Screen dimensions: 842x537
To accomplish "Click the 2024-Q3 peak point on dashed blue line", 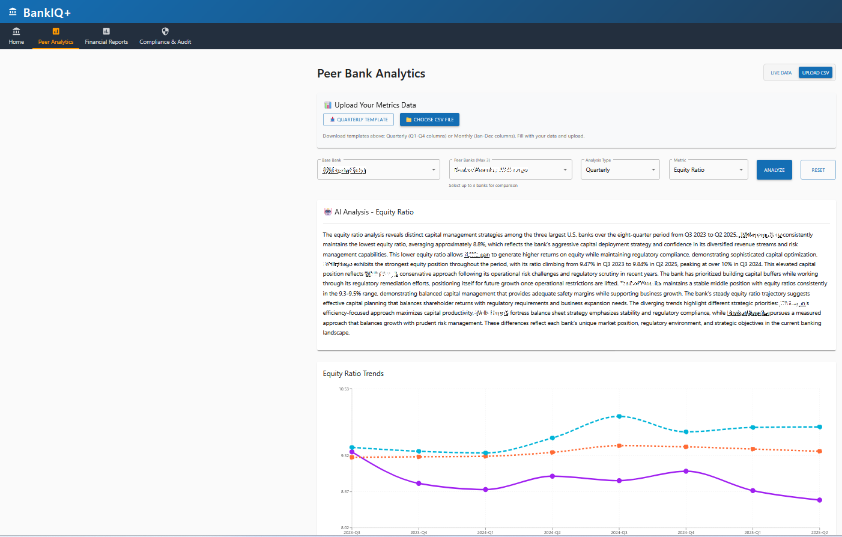I will pyautogui.click(x=619, y=416).
